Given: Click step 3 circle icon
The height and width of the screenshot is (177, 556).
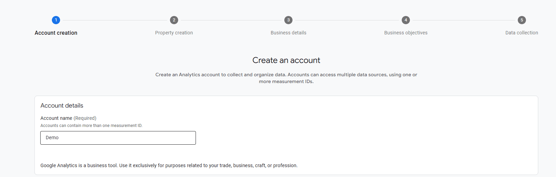Looking at the screenshot, I should pos(288,20).
